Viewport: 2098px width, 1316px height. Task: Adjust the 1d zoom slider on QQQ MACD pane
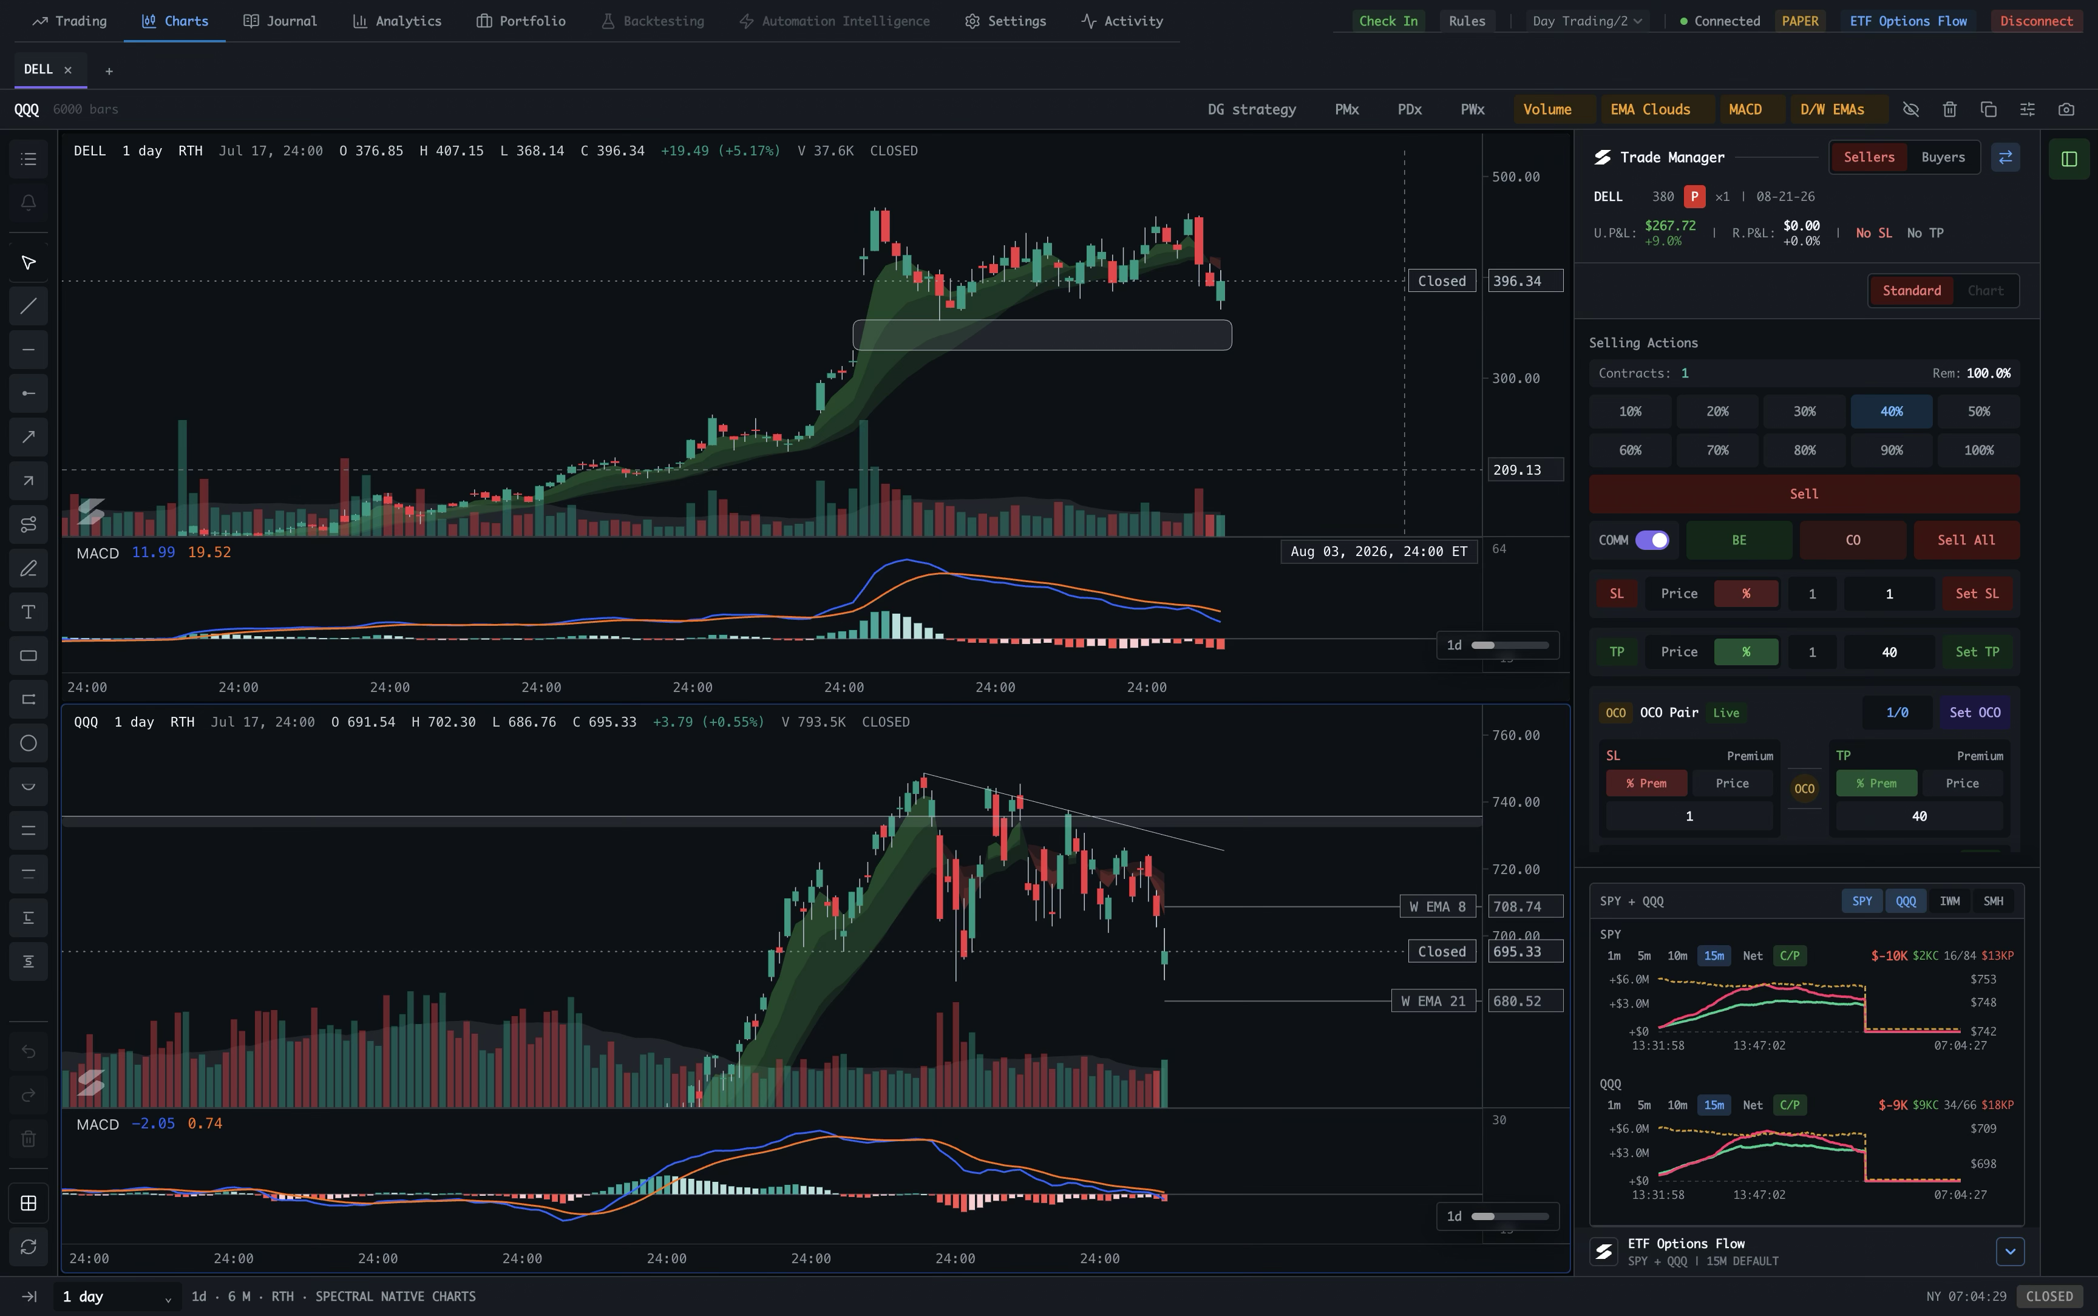click(1509, 1217)
